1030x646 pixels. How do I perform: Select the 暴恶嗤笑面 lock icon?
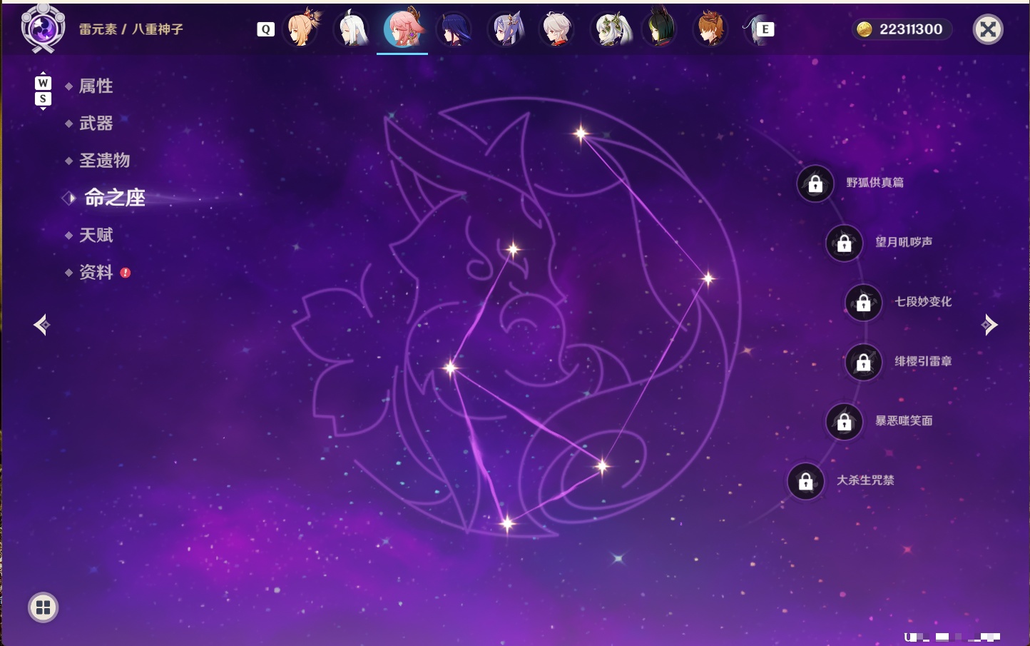[x=845, y=422]
